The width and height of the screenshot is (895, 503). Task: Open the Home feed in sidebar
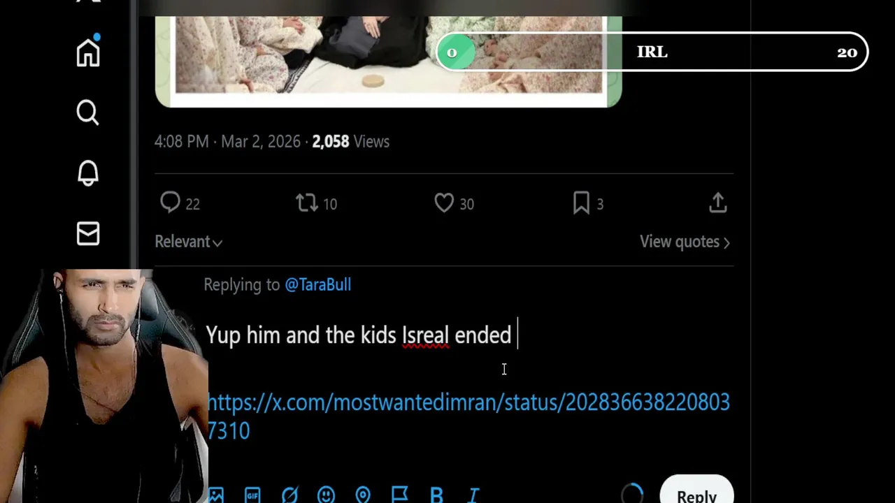click(x=88, y=52)
